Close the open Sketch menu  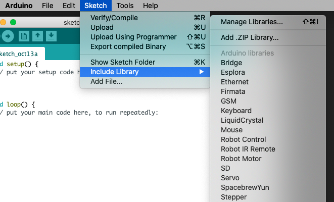96,6
